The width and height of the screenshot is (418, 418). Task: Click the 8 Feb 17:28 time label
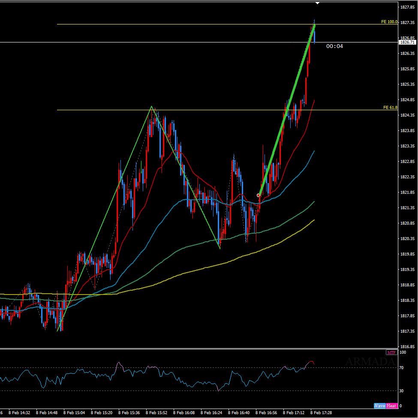point(321,413)
